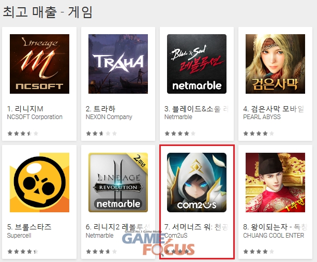Select the Blade & Soul Revolution icon
Viewport: 317px width, 262px height.
(197, 64)
